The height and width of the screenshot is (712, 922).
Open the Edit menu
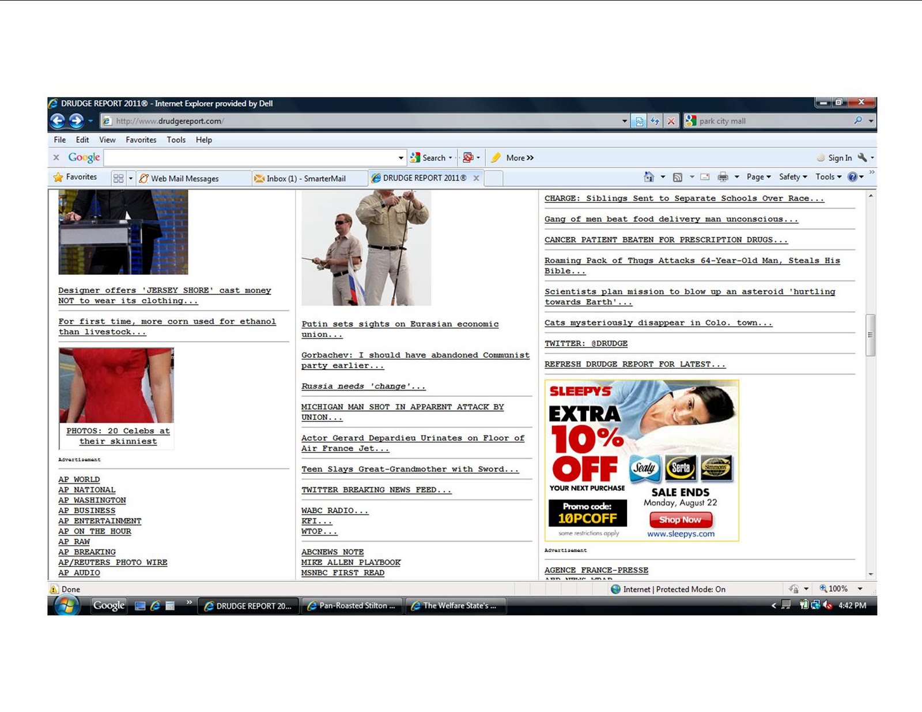tap(82, 139)
